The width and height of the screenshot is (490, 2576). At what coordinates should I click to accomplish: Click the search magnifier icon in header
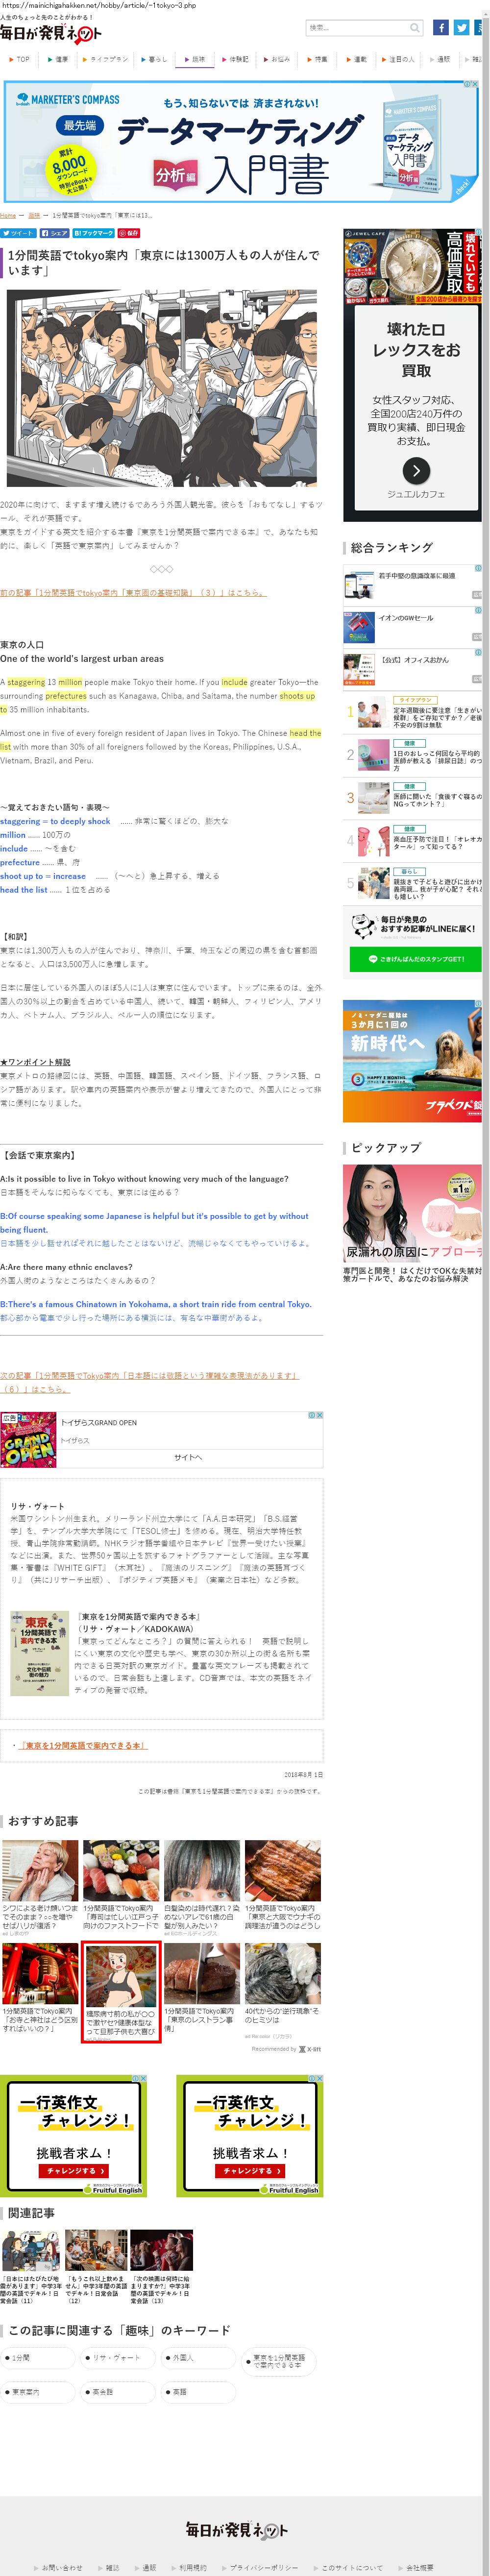pyautogui.click(x=414, y=28)
